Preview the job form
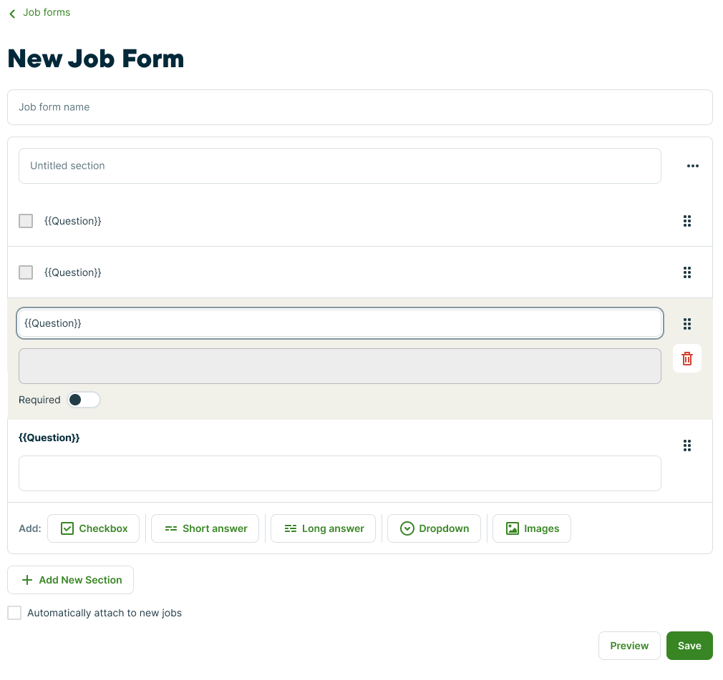Image resolution: width=723 pixels, height=680 pixels. 629,646
